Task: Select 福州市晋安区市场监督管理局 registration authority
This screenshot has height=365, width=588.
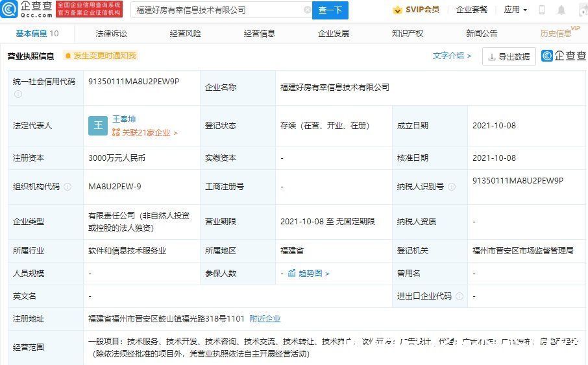Action: [x=522, y=251]
